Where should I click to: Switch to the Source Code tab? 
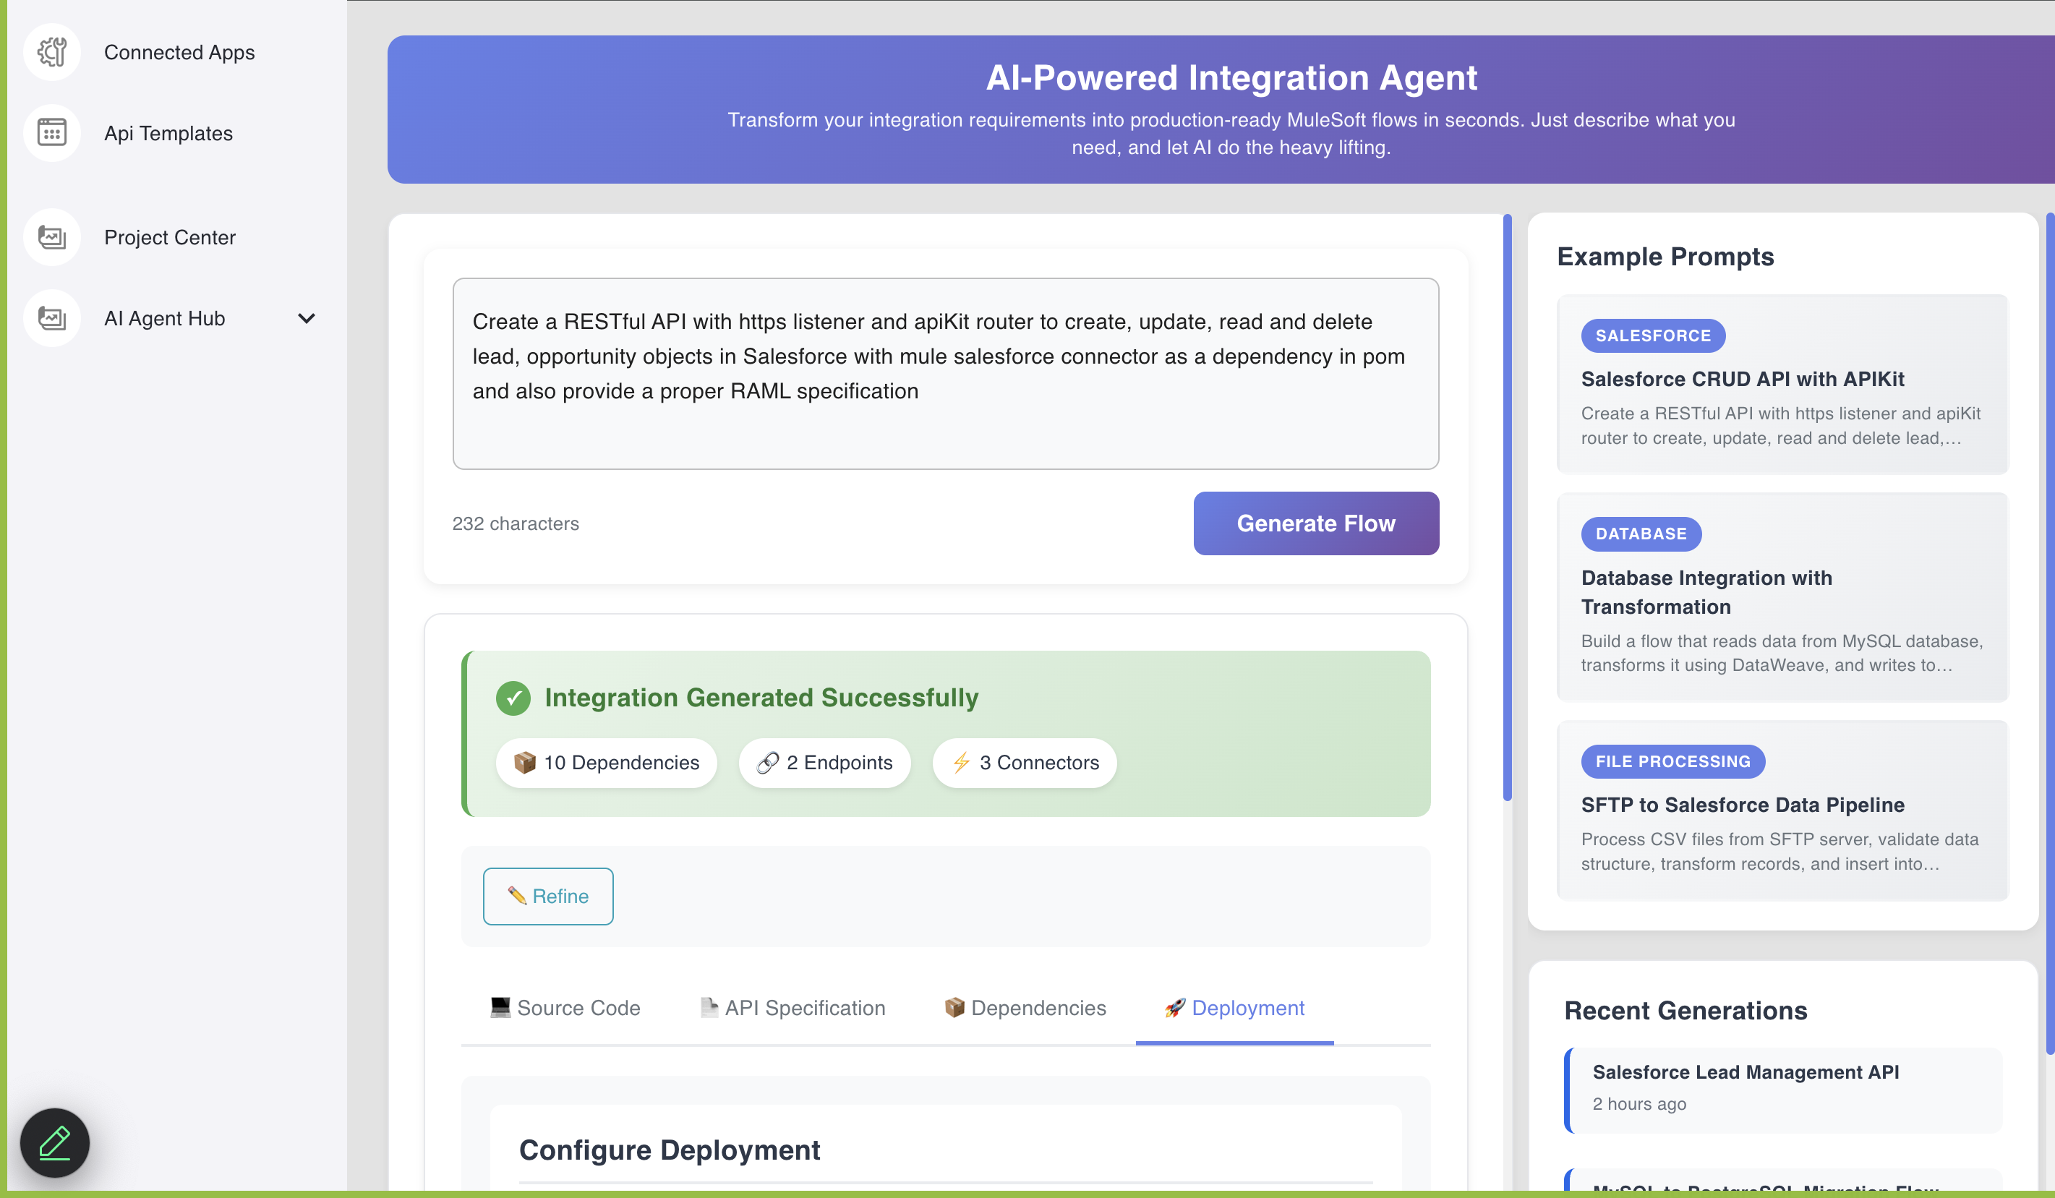[x=564, y=1008]
